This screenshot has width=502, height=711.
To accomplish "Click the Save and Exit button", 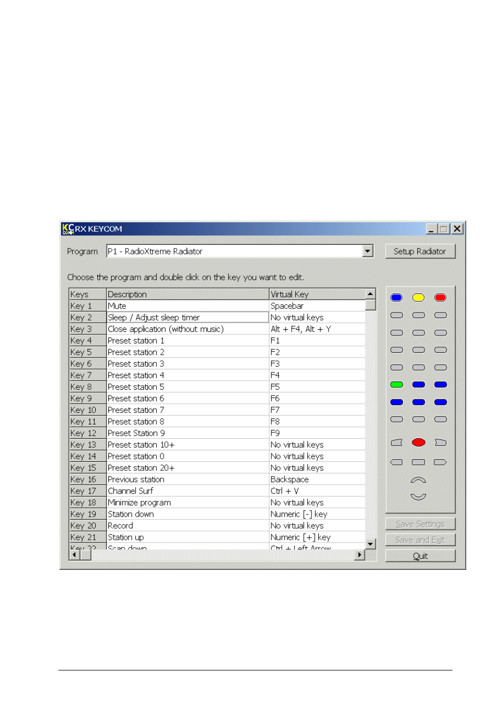I will (420, 540).
